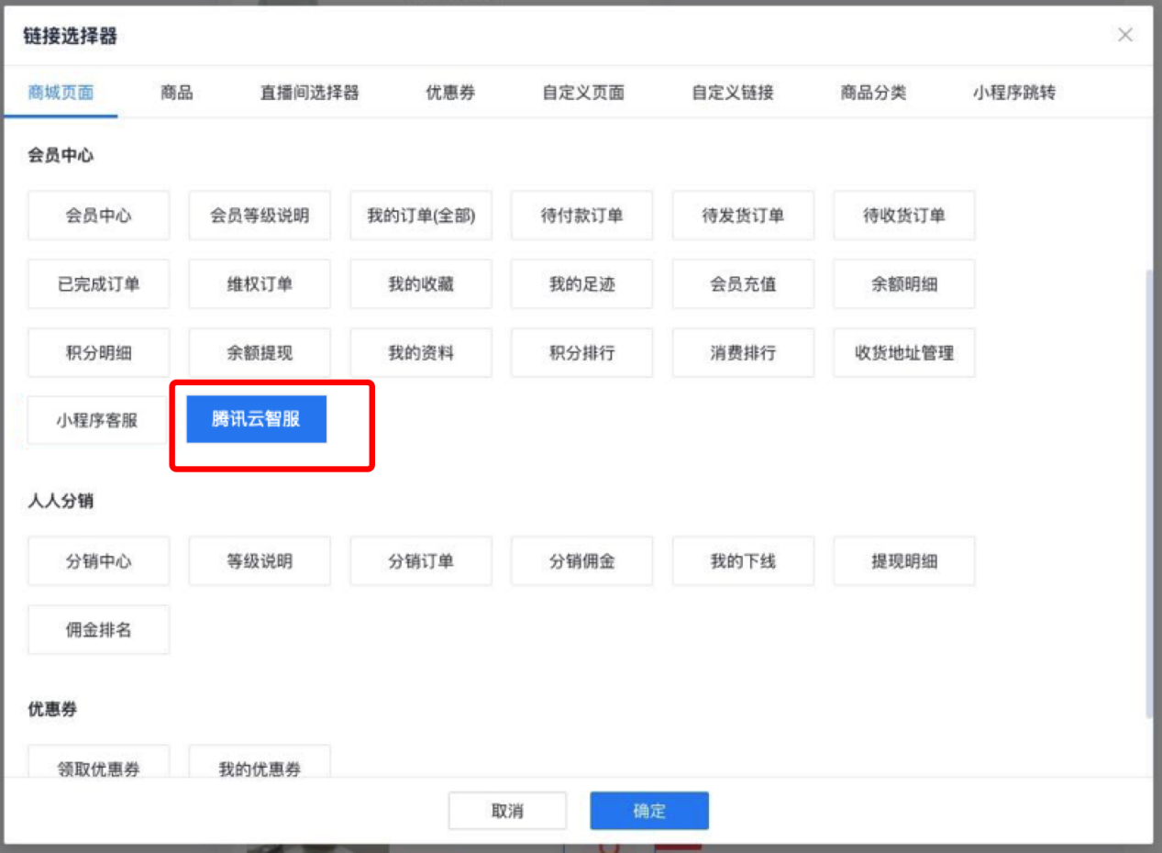This screenshot has width=1162, height=853.
Task: Confirm with the 确定 button
Action: point(649,811)
